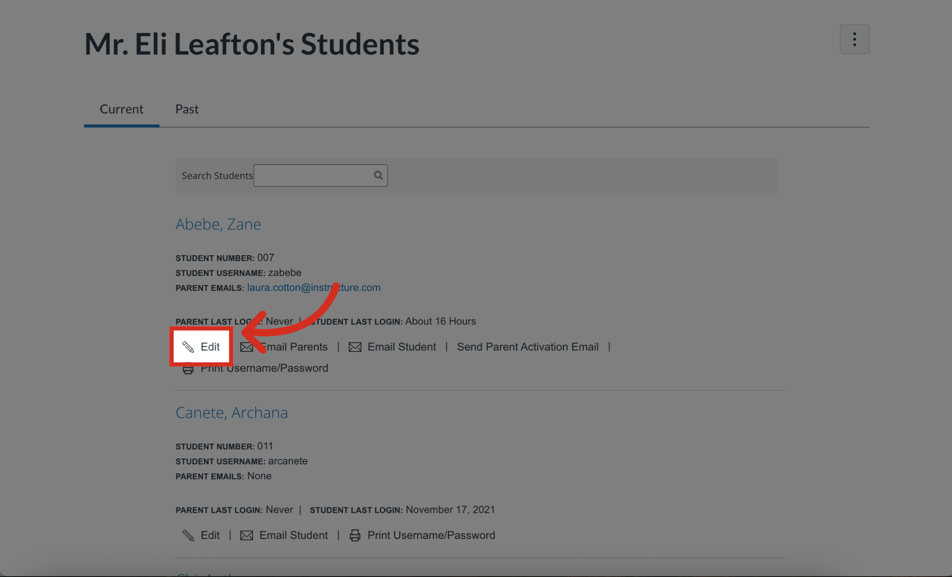Click the laura.cotton@instructure.com parent email
952x577 pixels.
tap(313, 288)
